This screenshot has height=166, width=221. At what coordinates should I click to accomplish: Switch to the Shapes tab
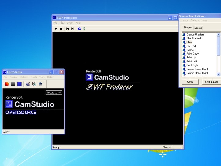click(x=187, y=28)
